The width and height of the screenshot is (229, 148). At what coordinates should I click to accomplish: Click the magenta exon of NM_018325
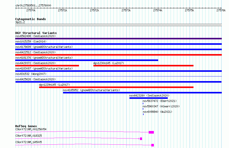pos(141,139)
